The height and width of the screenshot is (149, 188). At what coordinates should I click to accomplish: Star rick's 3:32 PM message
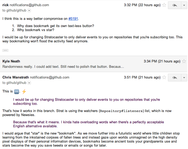click(164, 5)
